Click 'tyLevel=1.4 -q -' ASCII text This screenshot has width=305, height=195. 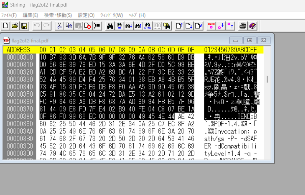coord(231,153)
